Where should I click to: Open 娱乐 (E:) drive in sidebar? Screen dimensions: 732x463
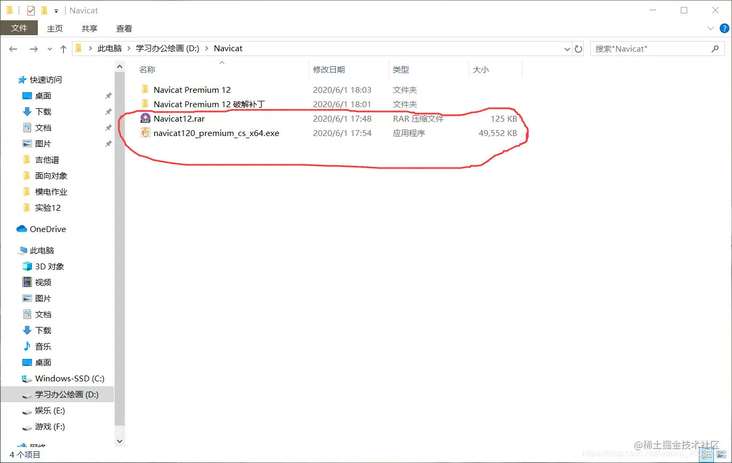50,410
